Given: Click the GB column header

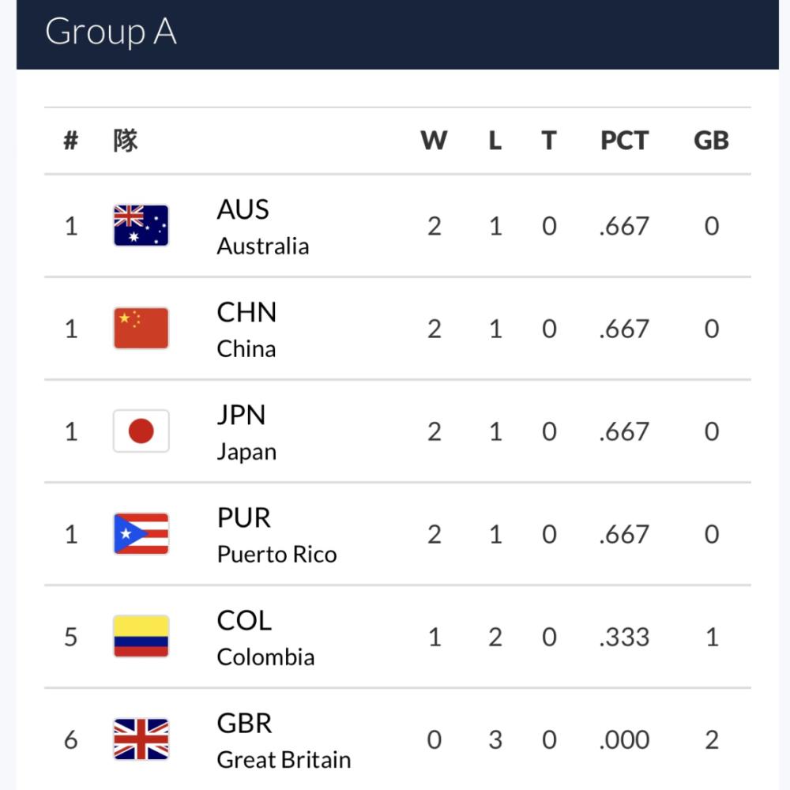Looking at the screenshot, I should point(712,141).
